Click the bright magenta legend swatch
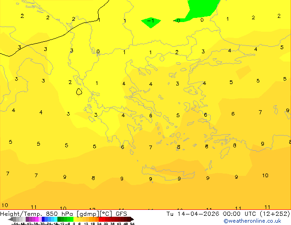This screenshot has width=291, height=225. 37,219
